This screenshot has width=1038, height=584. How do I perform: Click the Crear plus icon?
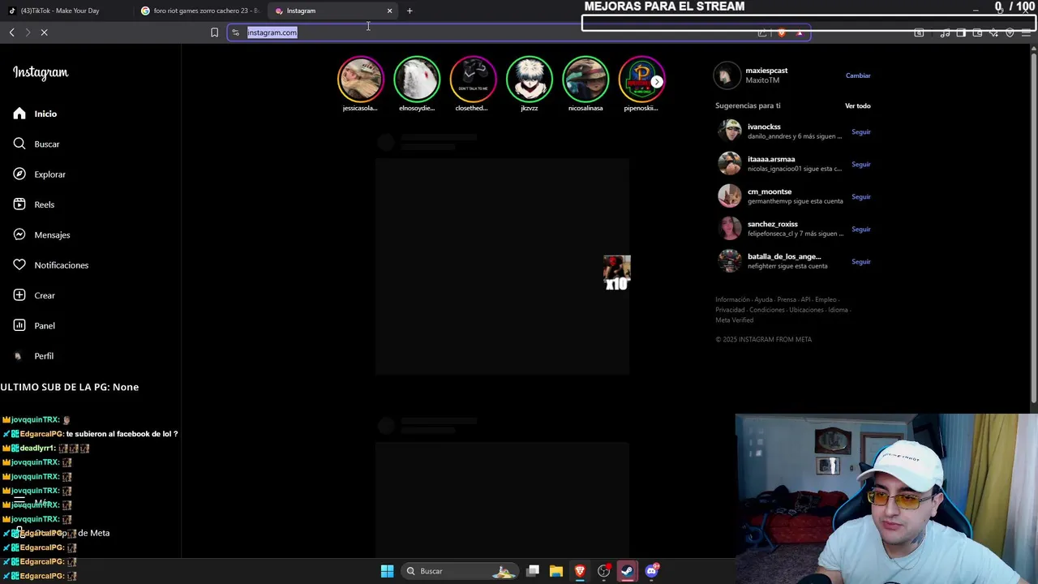pyautogui.click(x=19, y=295)
